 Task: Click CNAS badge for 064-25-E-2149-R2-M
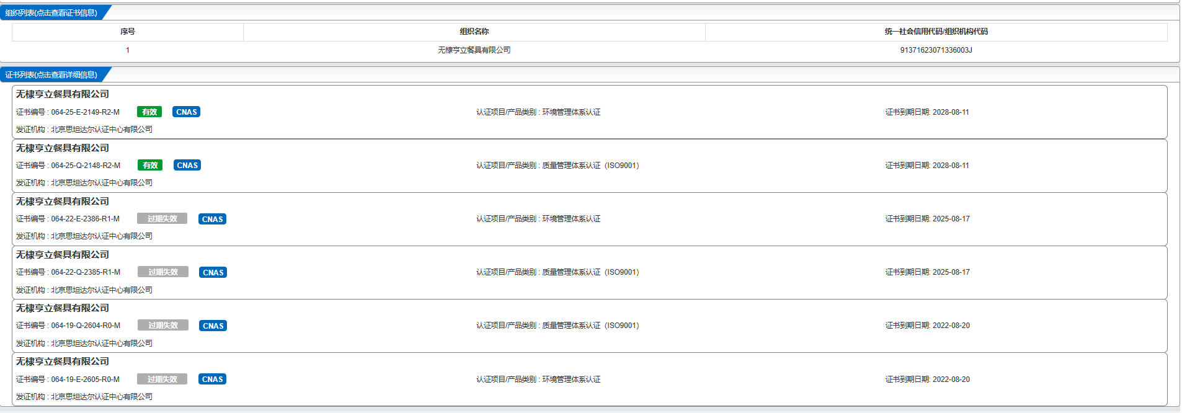(187, 112)
